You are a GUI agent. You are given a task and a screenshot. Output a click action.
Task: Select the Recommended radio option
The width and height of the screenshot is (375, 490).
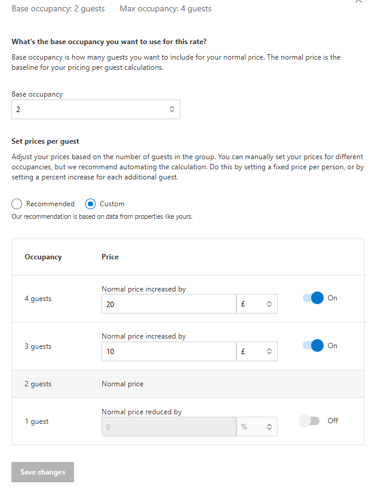pos(17,204)
